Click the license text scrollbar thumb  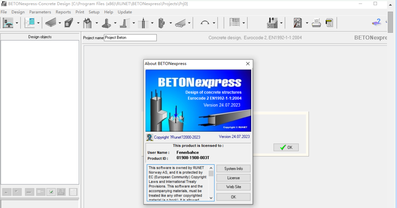[211, 174]
